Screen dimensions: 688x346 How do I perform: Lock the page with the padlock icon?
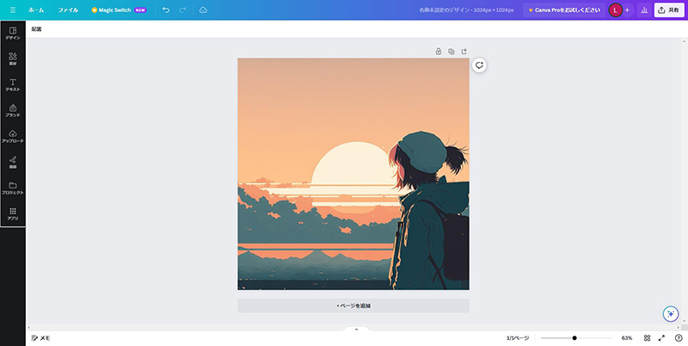[438, 52]
